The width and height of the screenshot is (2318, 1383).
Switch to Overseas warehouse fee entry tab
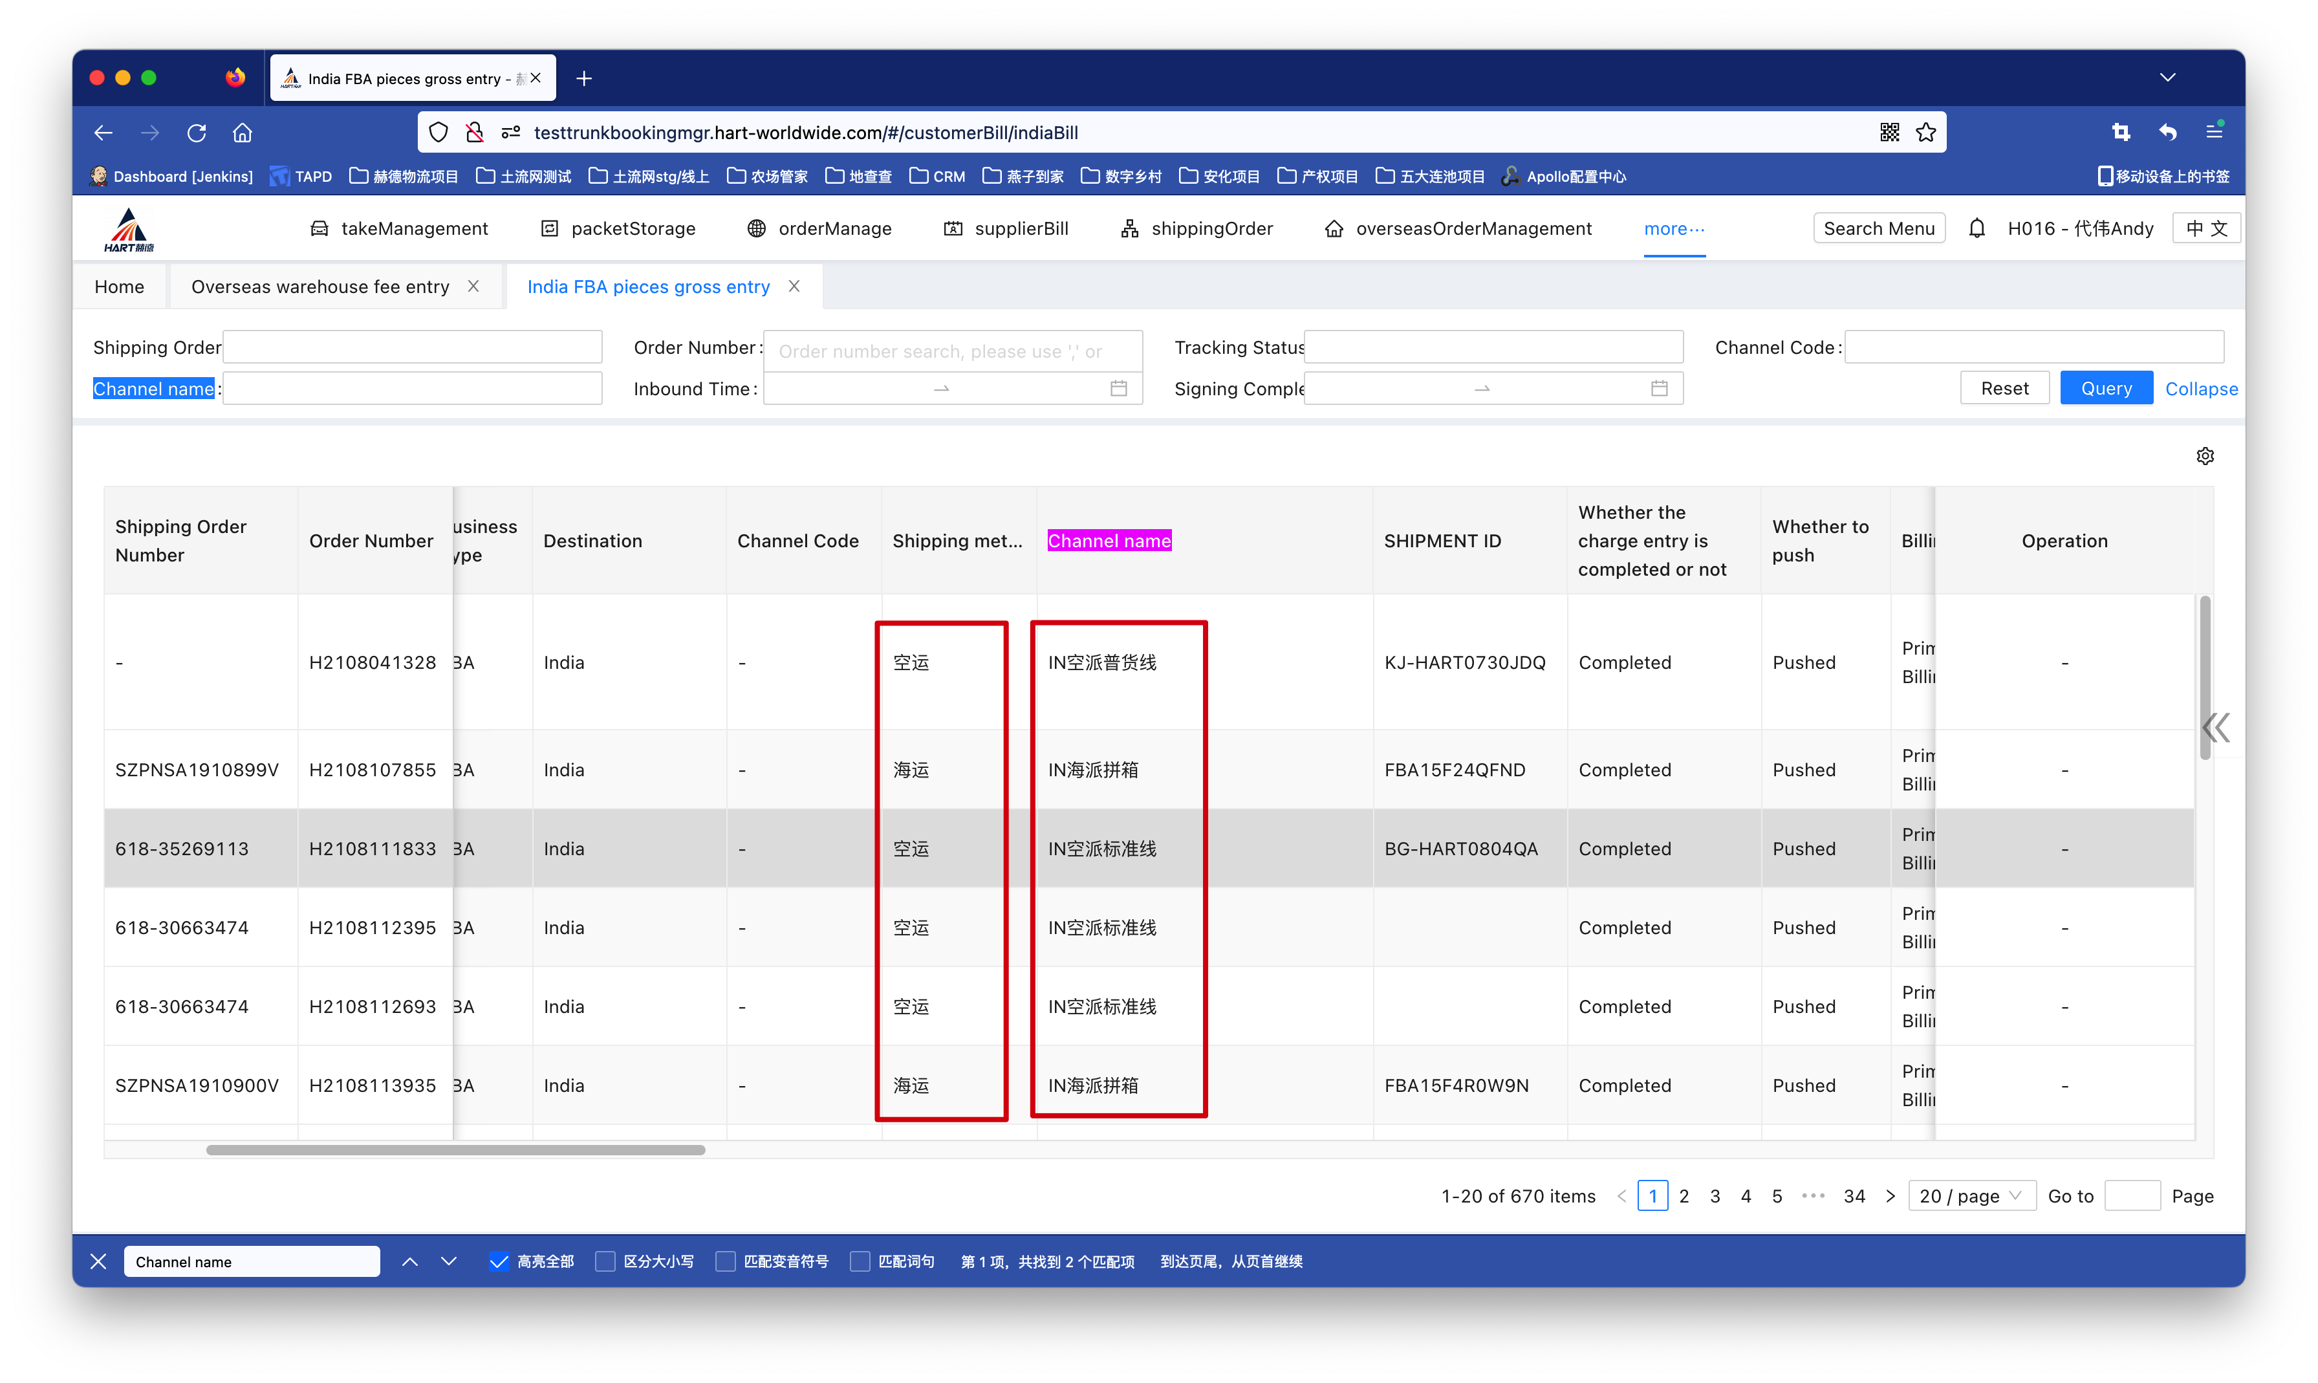click(320, 287)
